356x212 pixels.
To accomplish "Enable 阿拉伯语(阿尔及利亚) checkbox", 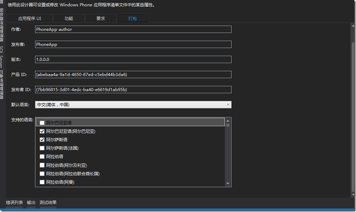I will coord(42,165).
